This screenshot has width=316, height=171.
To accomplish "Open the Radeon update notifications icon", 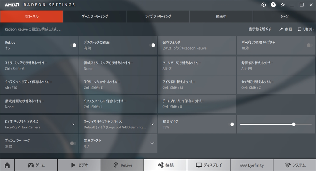I will 264,5.
